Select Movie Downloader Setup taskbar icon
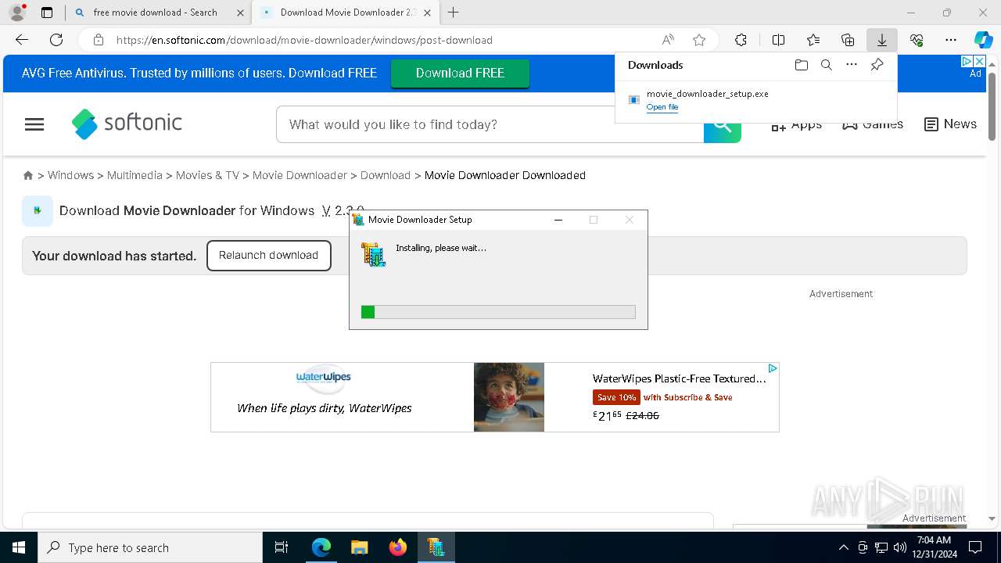This screenshot has width=1001, height=563. pos(436,547)
